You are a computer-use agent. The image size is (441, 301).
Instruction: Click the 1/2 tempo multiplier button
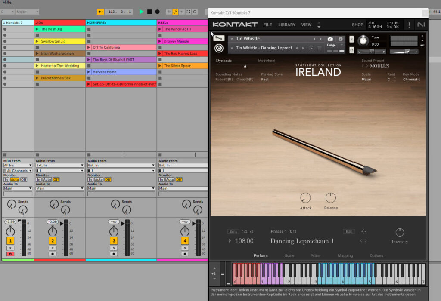[245, 232]
